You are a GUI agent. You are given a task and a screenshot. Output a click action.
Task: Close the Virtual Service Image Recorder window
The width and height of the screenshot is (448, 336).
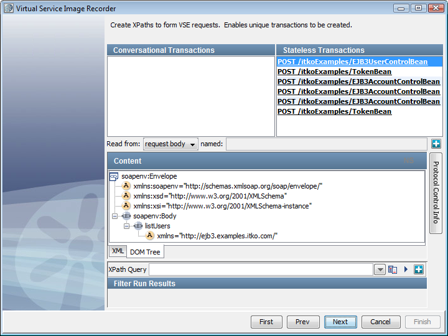(436, 8)
